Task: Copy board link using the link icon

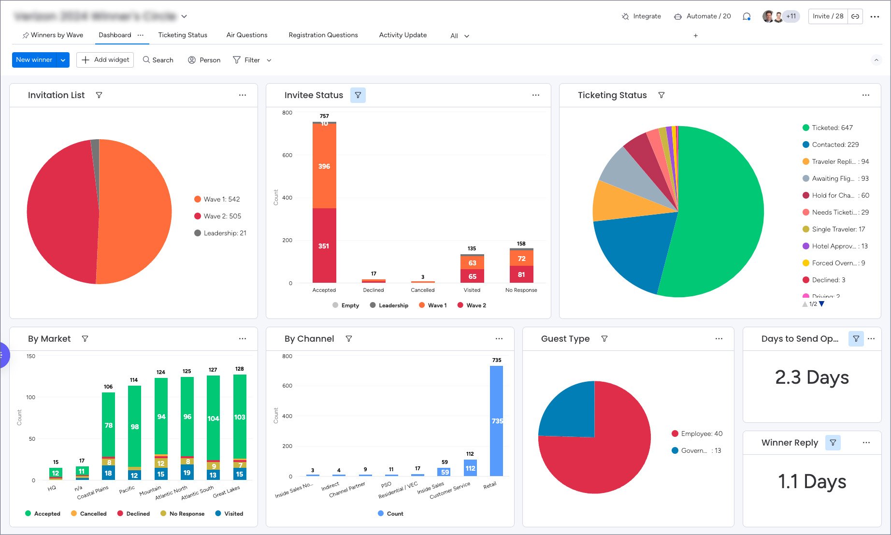Action: (855, 16)
